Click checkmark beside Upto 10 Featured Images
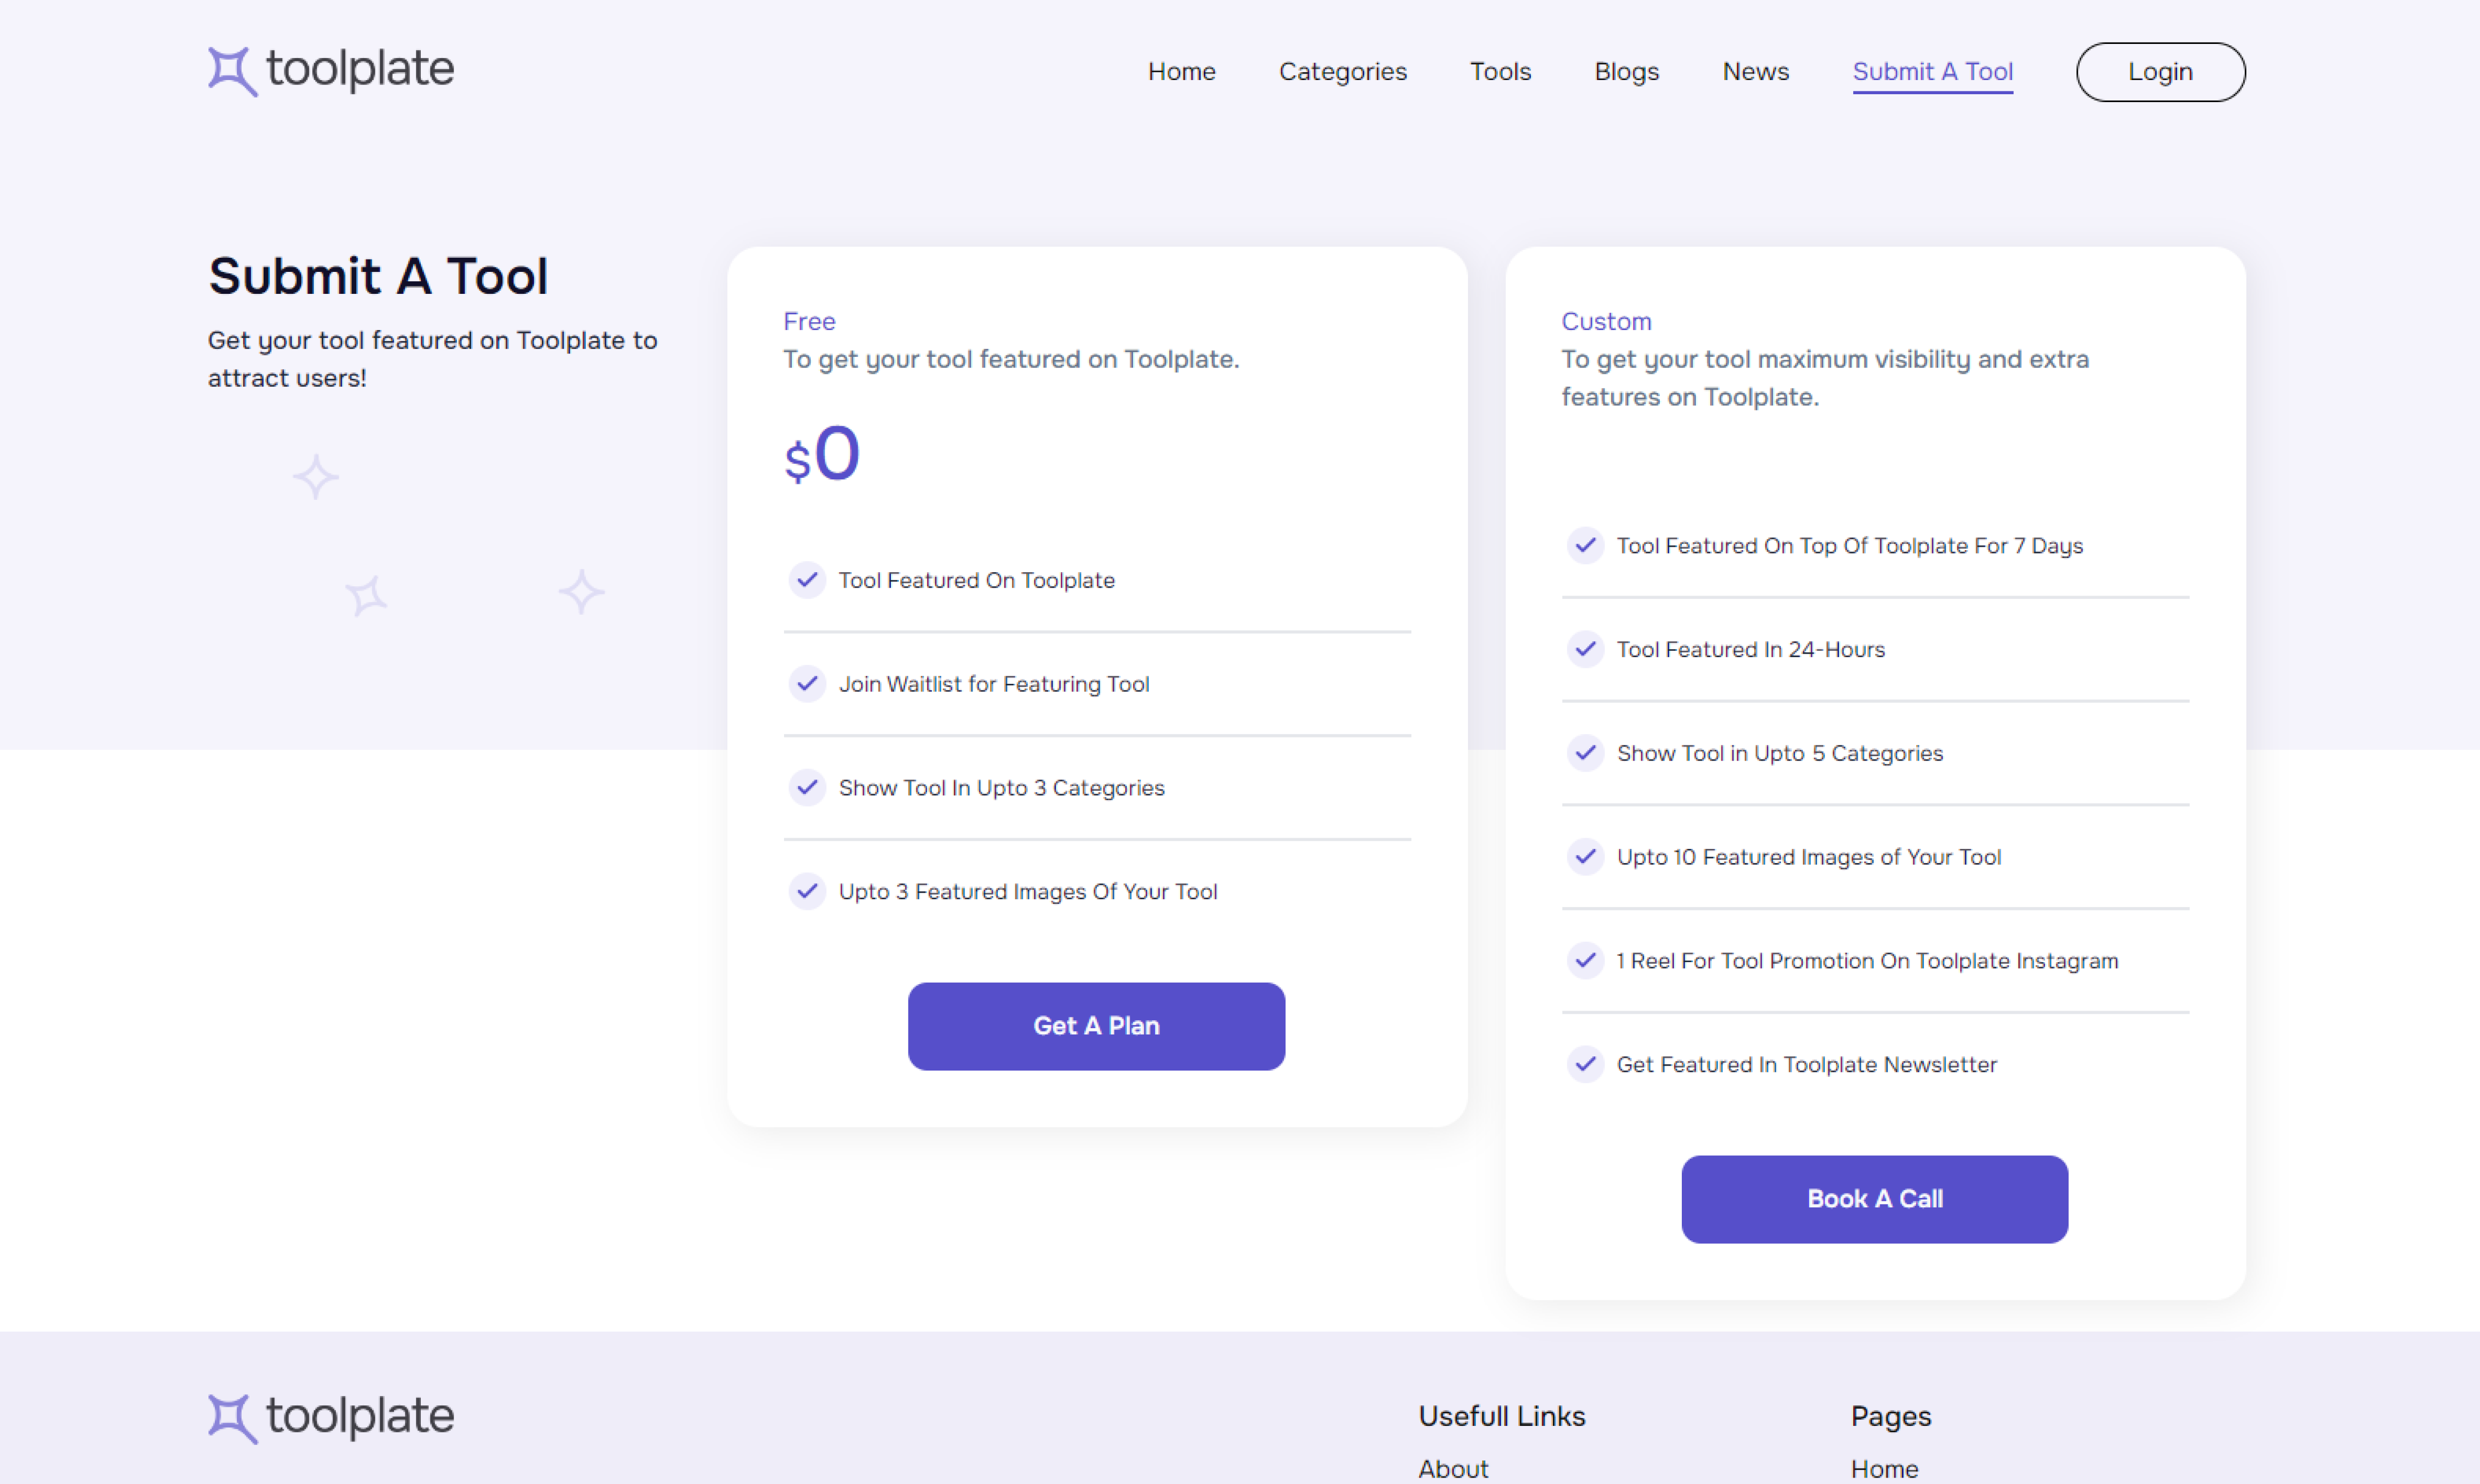The height and width of the screenshot is (1484, 2480). [x=1585, y=856]
